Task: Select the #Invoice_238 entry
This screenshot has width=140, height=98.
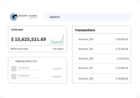Action: tap(101, 79)
